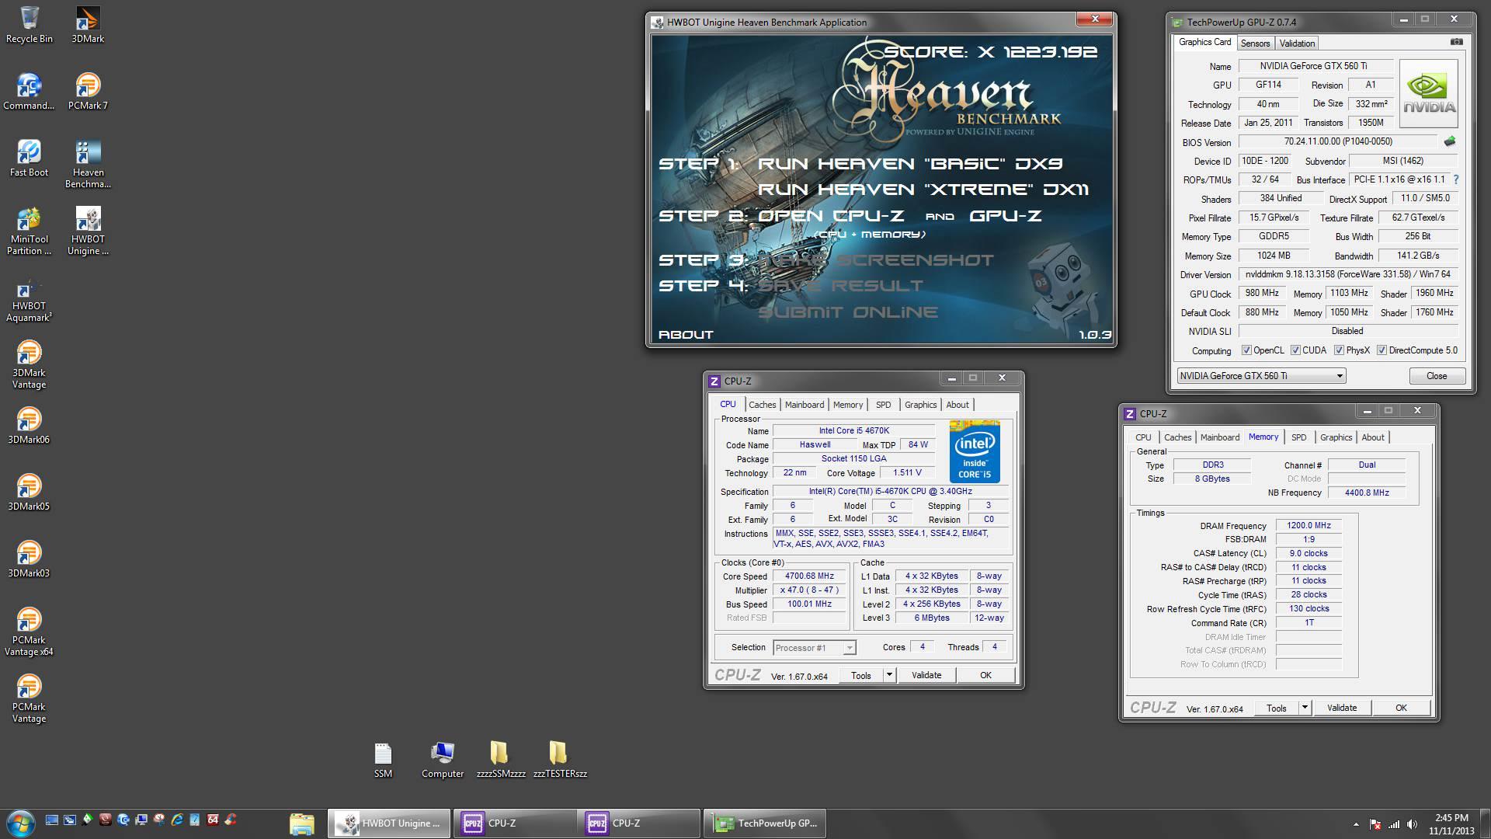Screen dimensions: 1491x839
Task: Open the Graphics tab in the Memory window of CPU-Z
Action: coord(1336,437)
